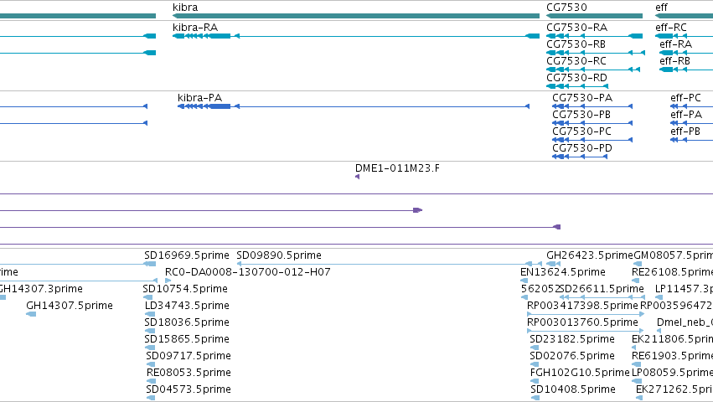Select EST label SD09890.5prime
The width and height of the screenshot is (713, 402).
tap(279, 255)
